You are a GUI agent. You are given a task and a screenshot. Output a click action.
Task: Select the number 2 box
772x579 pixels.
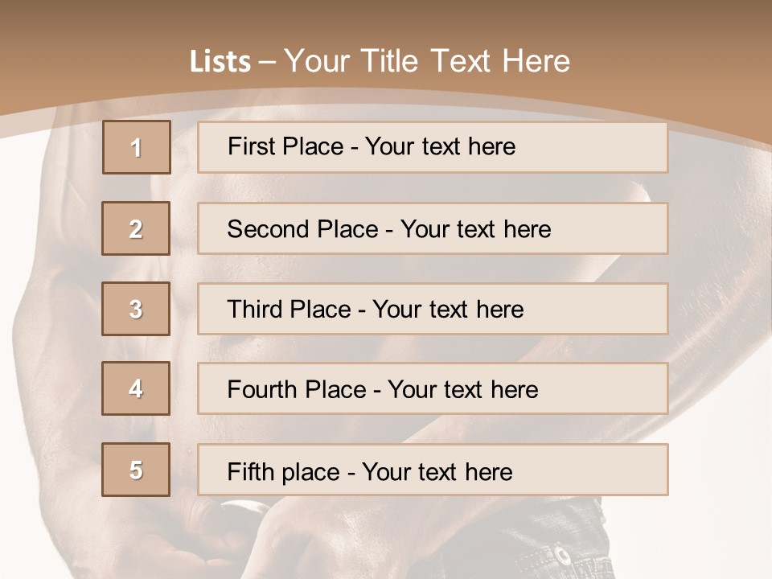[136, 228]
